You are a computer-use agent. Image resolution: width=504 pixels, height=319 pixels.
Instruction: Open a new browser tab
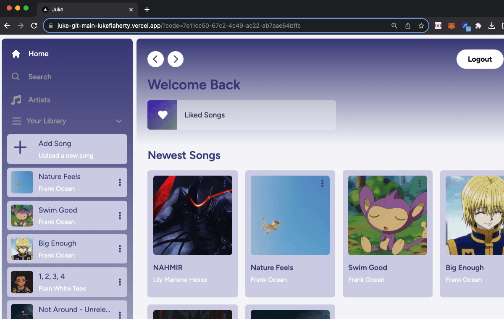pyautogui.click(x=147, y=10)
